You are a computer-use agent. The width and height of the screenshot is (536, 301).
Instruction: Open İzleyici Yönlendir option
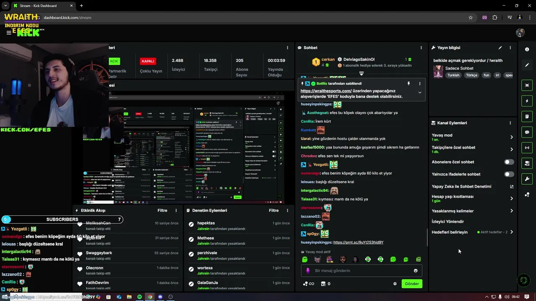tap(448, 222)
